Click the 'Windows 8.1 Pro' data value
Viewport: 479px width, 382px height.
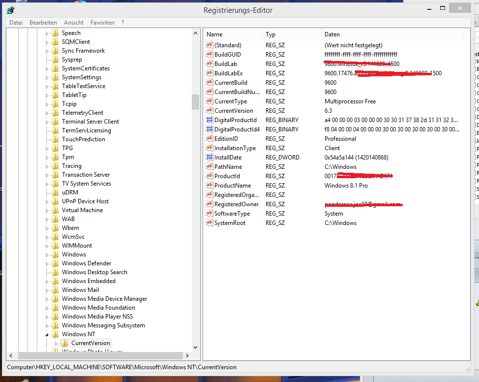pyautogui.click(x=346, y=186)
